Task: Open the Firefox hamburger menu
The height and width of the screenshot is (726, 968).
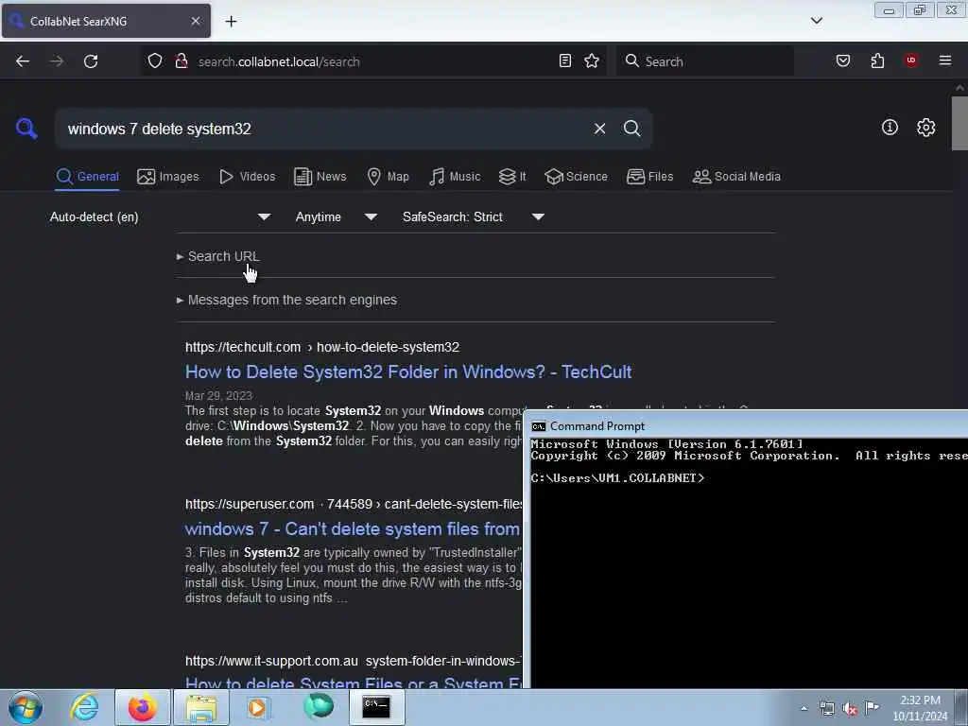Action: (945, 60)
